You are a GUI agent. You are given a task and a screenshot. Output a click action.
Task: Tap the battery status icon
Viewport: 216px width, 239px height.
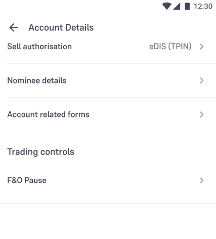click(187, 6)
